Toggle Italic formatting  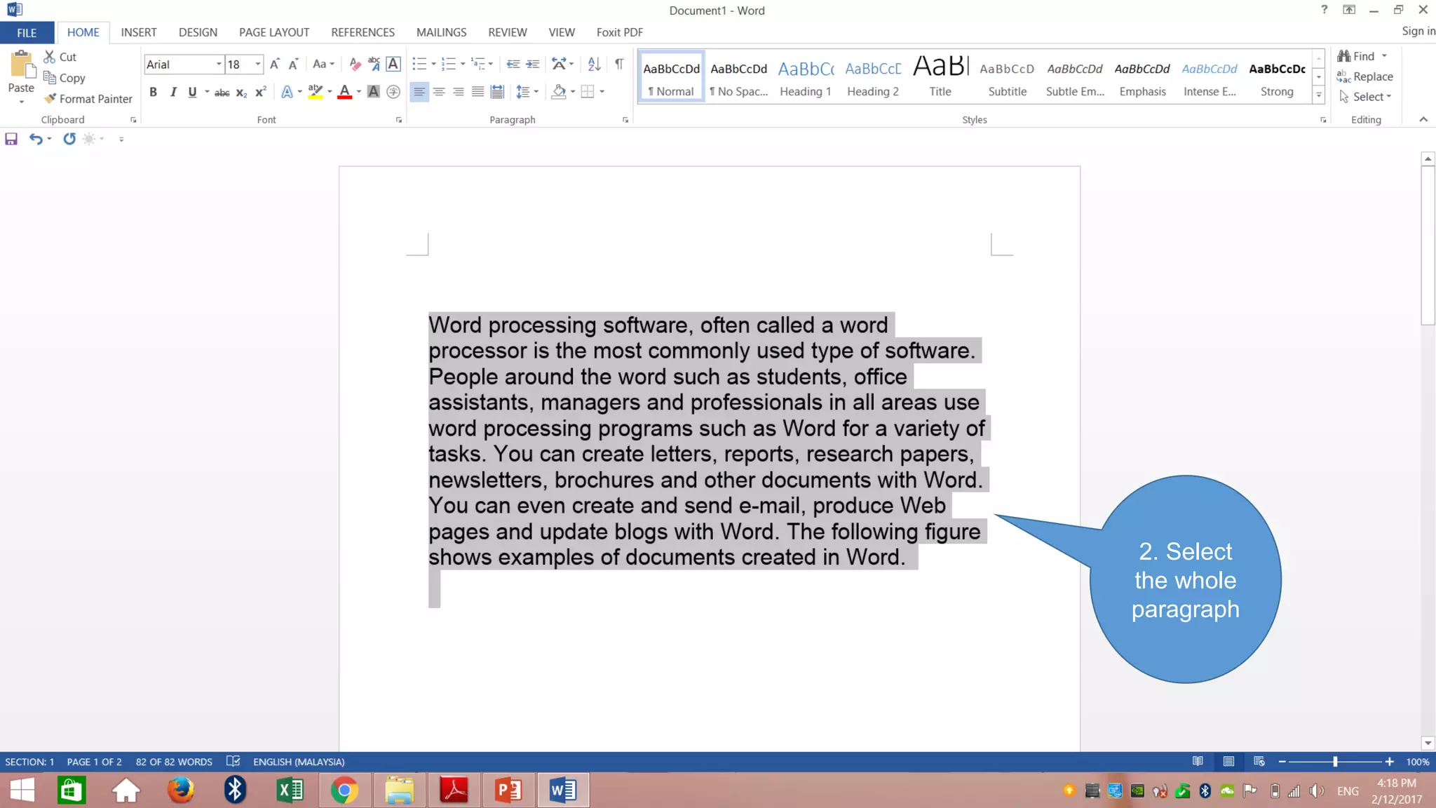tap(172, 92)
